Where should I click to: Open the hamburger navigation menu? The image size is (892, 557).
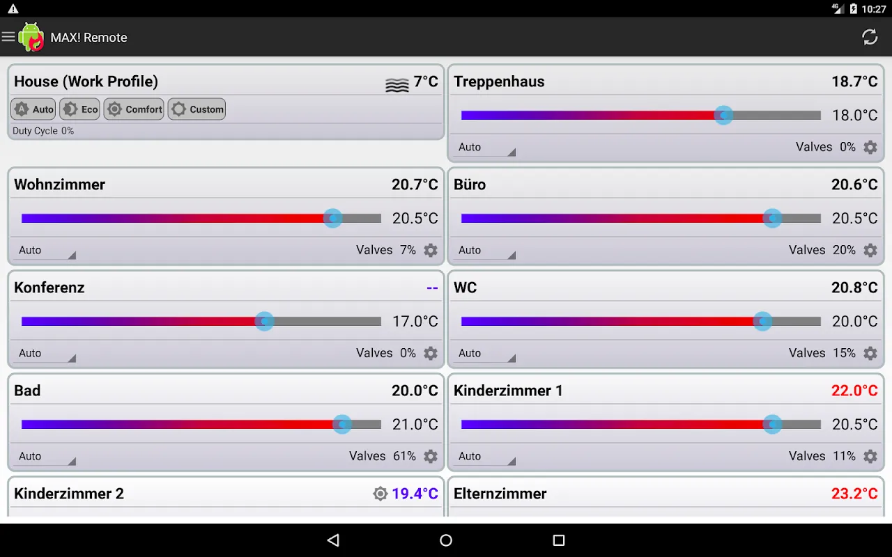pyautogui.click(x=8, y=37)
